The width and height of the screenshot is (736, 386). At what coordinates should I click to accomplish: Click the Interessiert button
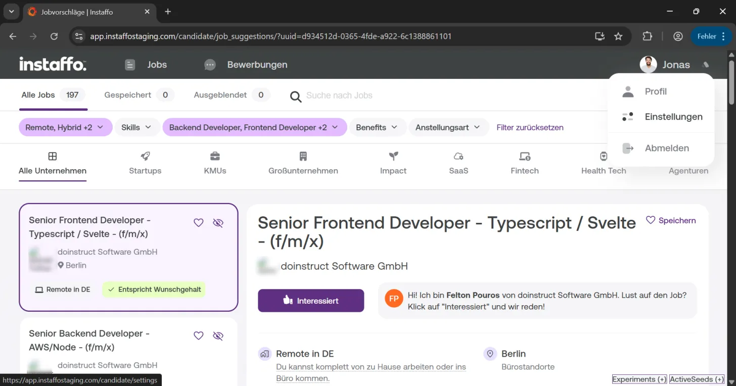click(x=311, y=301)
